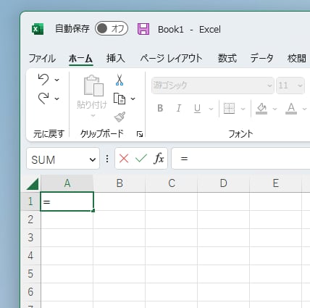Select column A header

[x=67, y=183]
